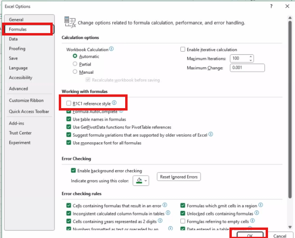The height and width of the screenshot is (238, 295).
Task: Click info icon for years represented as 2 digits
Action: (x=160, y=221)
